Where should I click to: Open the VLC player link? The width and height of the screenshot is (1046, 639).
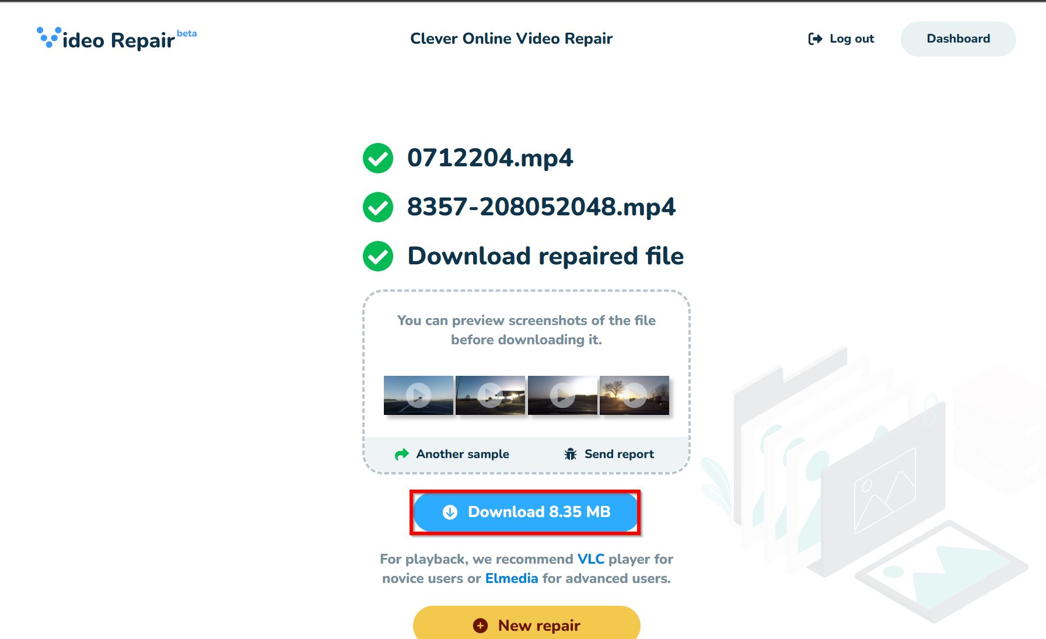[590, 559]
